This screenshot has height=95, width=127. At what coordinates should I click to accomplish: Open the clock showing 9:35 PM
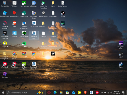click(x=116, y=92)
